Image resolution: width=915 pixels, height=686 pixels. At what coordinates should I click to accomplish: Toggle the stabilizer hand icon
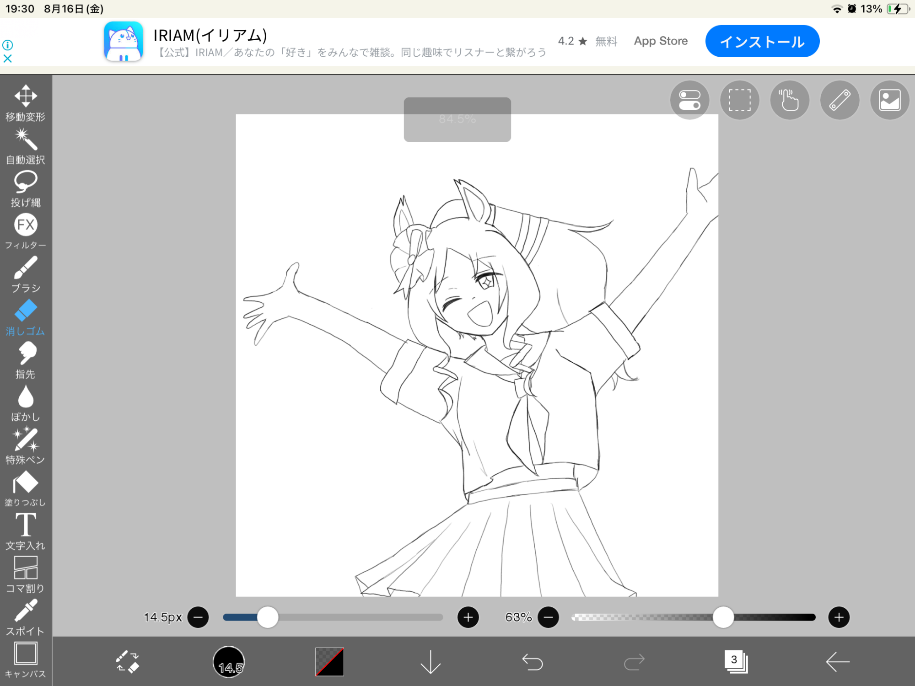point(789,100)
